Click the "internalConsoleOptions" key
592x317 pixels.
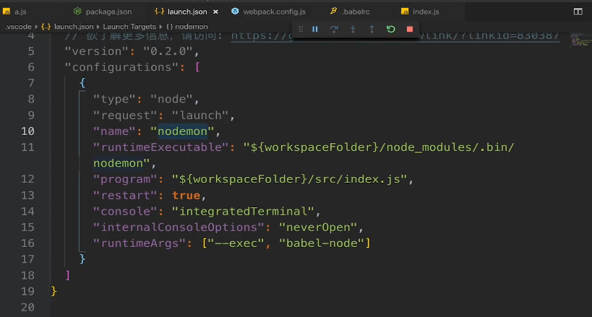179,227
